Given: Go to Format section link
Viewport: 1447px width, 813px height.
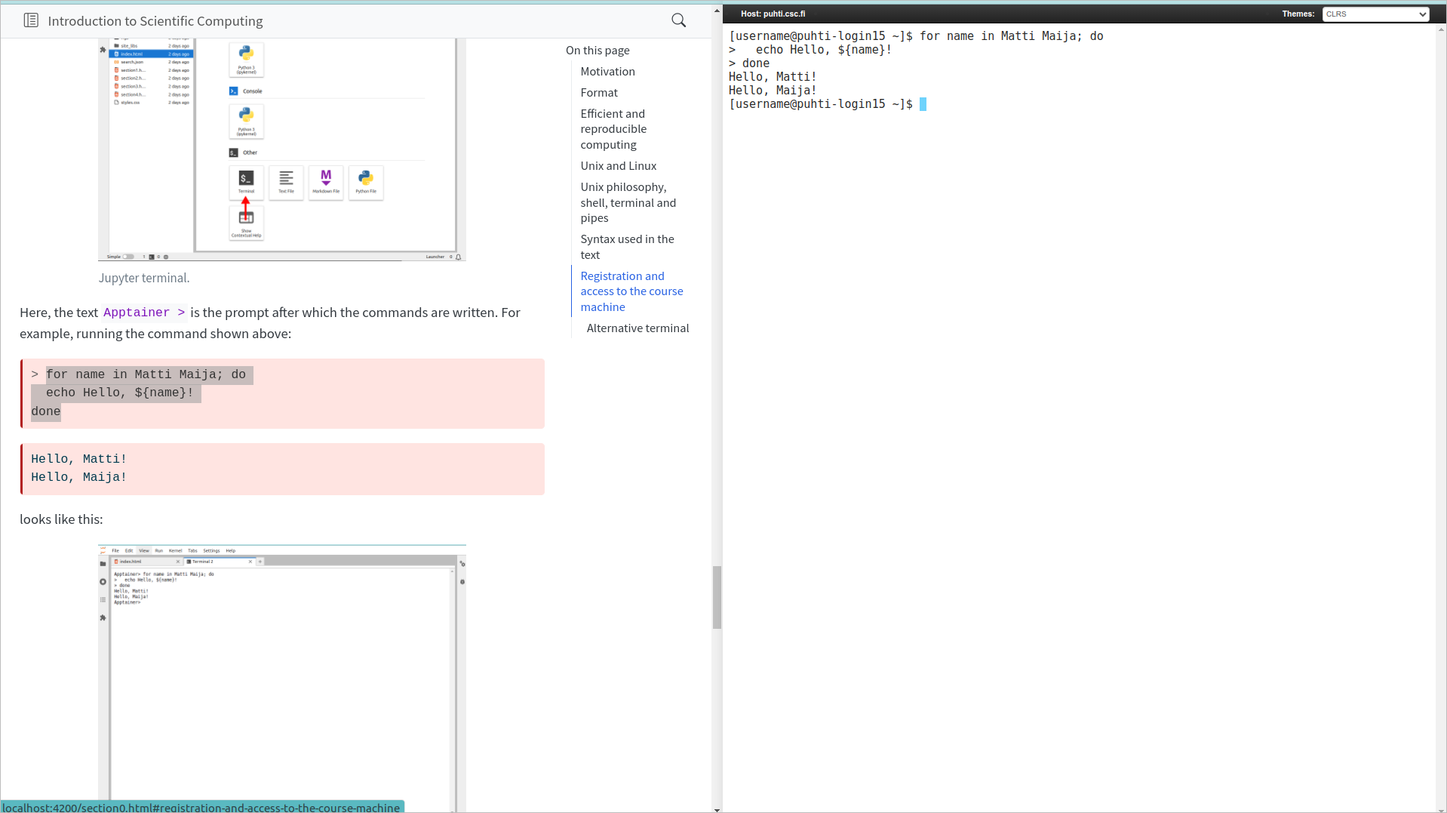Looking at the screenshot, I should click(599, 92).
